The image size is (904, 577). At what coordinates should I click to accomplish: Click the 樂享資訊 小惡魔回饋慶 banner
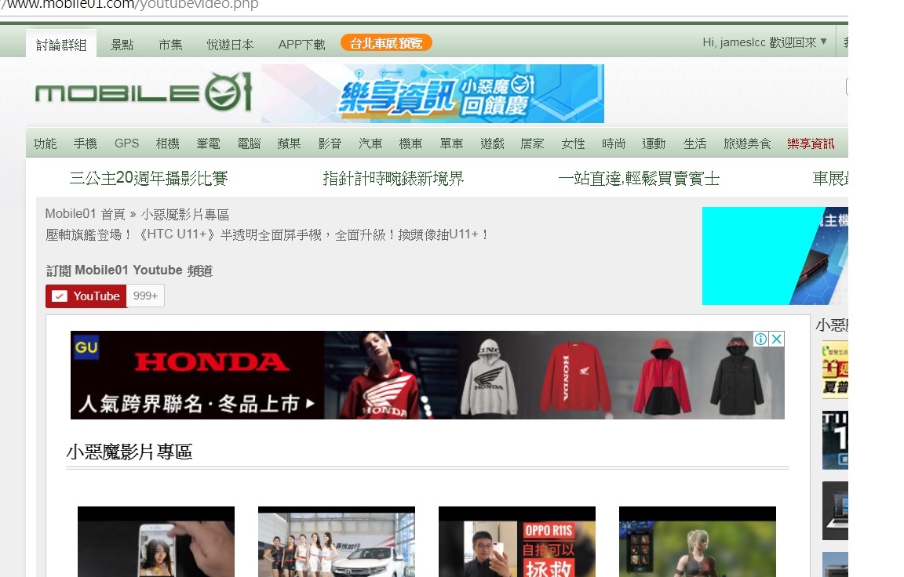click(x=432, y=93)
